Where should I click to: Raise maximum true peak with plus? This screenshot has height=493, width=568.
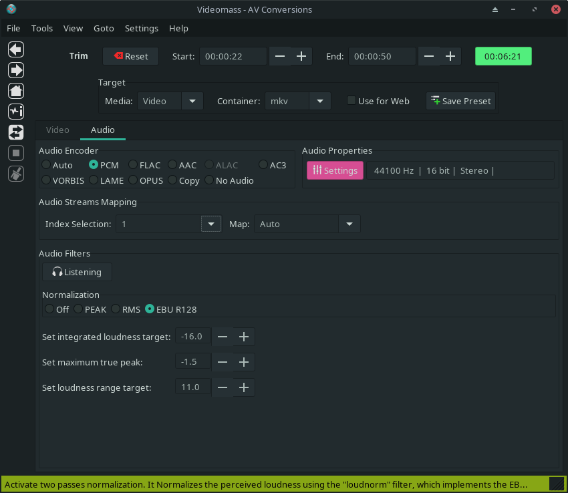[244, 362]
